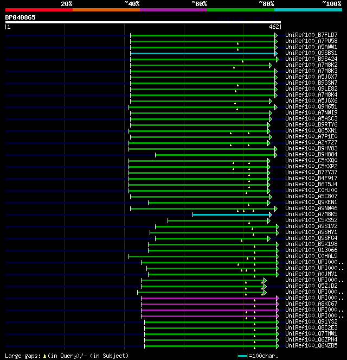Select the UniRef100_A7M8K4 label
The width and height of the screenshot is (347, 360).
coord(311,94)
